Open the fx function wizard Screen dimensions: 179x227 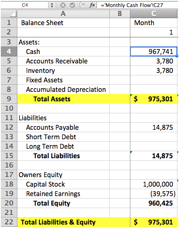click(92, 5)
